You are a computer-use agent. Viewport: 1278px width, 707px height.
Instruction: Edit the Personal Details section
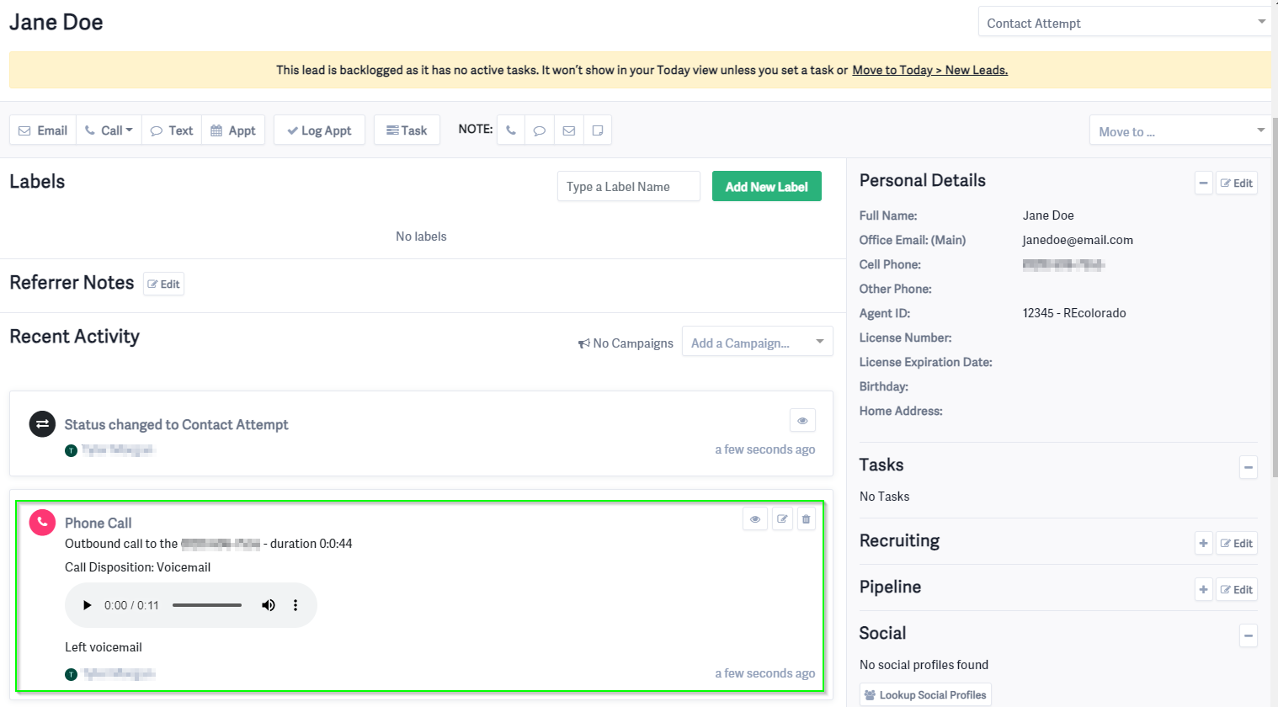[1237, 183]
